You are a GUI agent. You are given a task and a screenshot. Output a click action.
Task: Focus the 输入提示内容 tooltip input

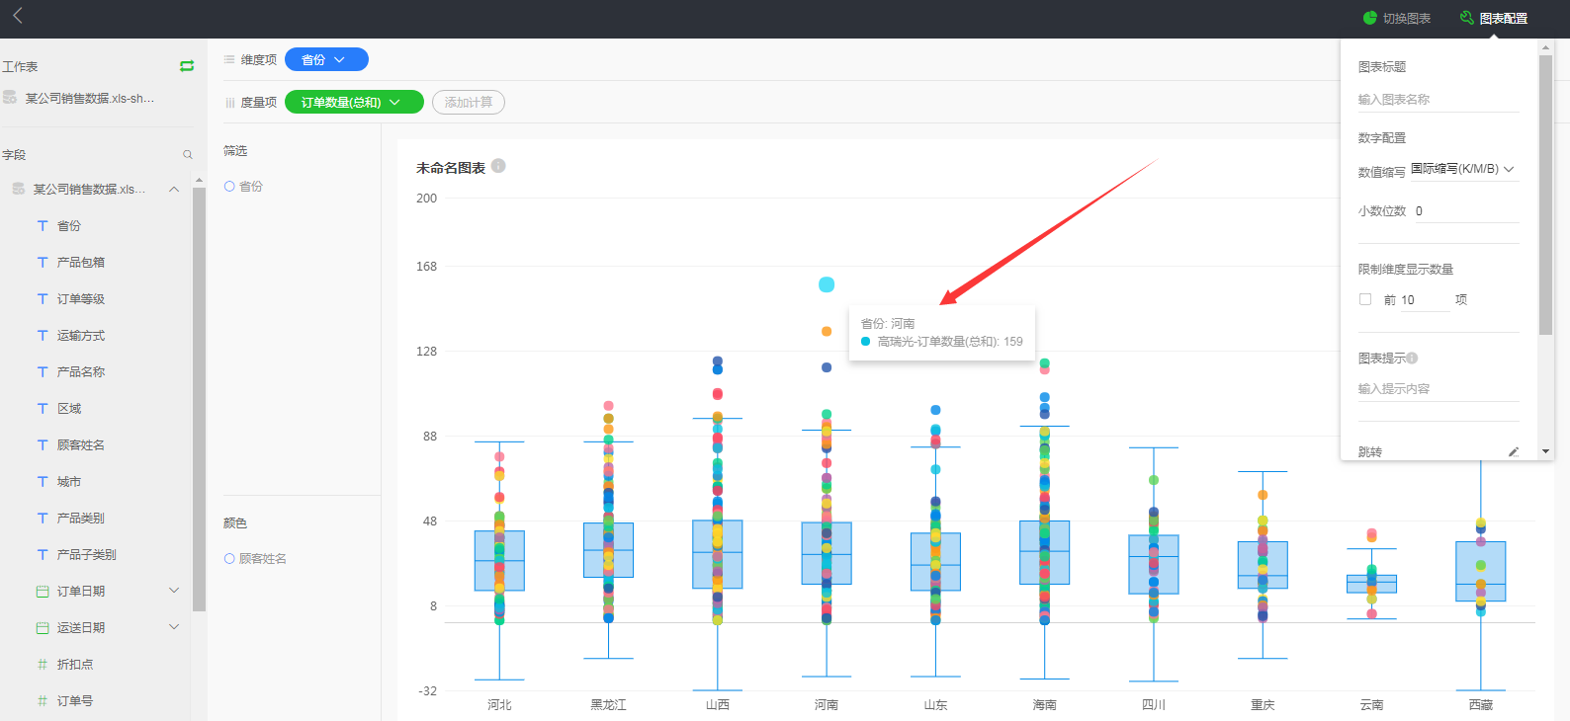[1438, 389]
